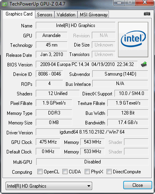Click the Driver Version field igdumd64

pos(92,132)
